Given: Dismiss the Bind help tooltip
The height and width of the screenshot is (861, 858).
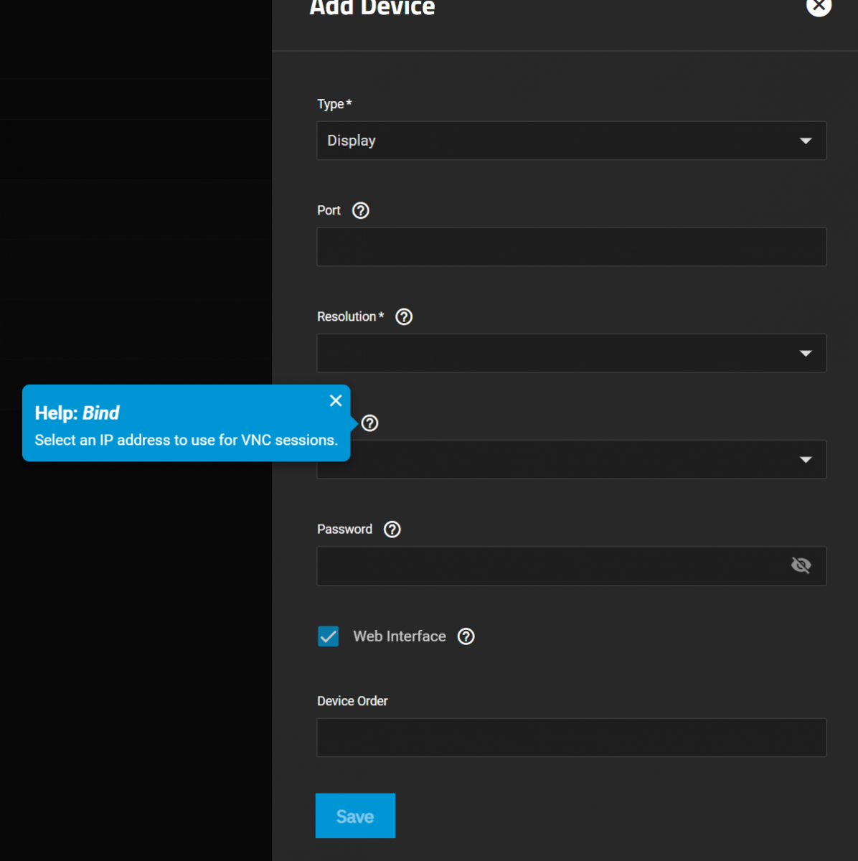Looking at the screenshot, I should coord(336,401).
